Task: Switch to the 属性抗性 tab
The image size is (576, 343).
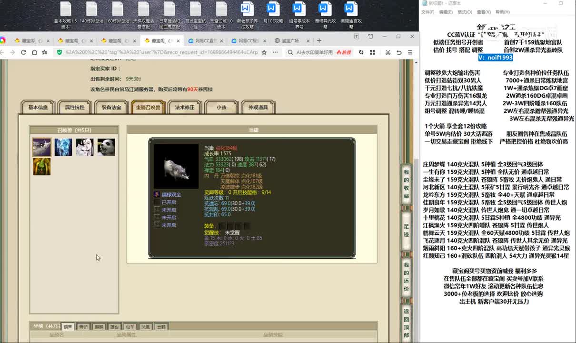Action: [75, 108]
